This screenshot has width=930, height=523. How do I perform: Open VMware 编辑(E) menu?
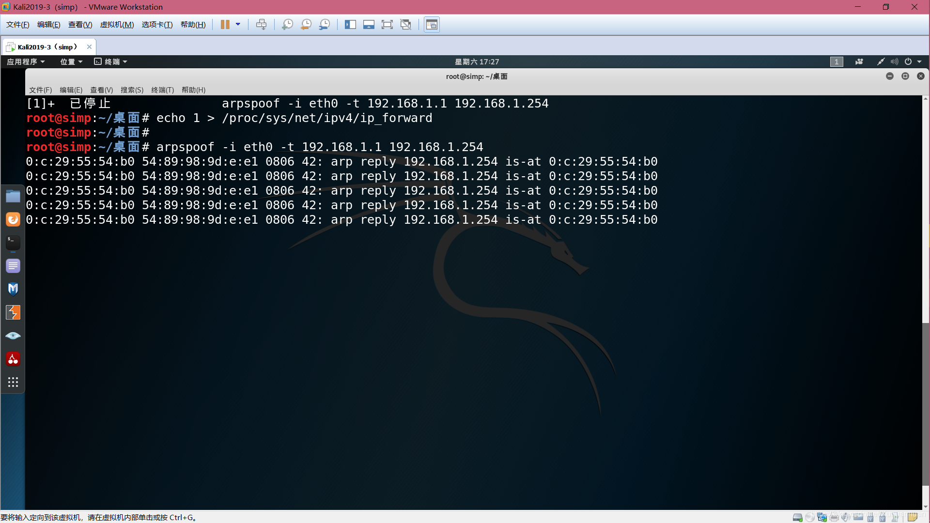pos(48,25)
